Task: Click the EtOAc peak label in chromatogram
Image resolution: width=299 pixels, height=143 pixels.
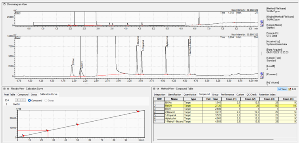Action: [x=73, y=62]
